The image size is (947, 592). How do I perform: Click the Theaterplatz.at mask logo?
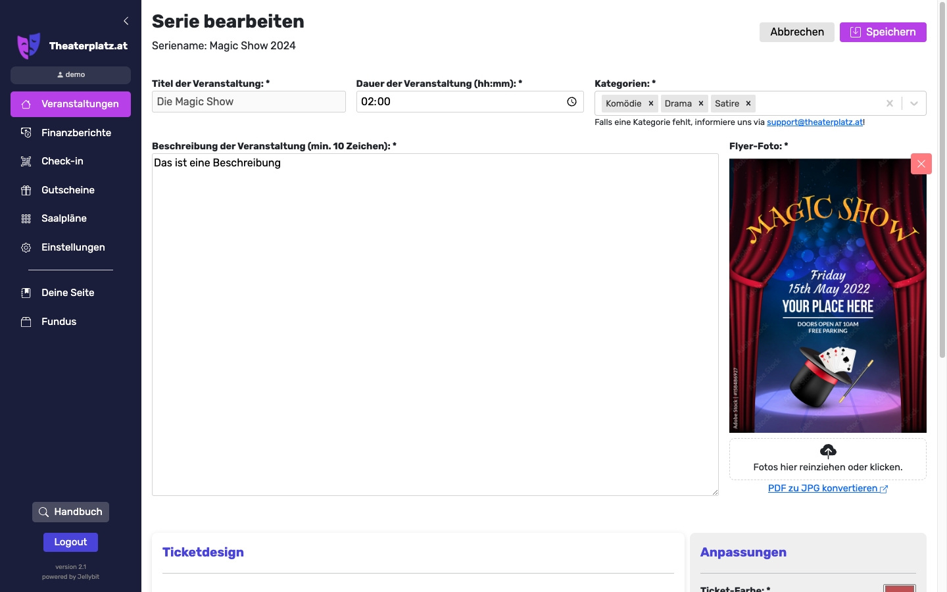coord(28,46)
